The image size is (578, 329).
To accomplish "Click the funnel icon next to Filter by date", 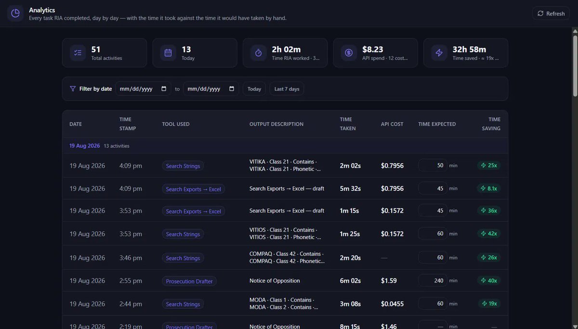I will [73, 89].
